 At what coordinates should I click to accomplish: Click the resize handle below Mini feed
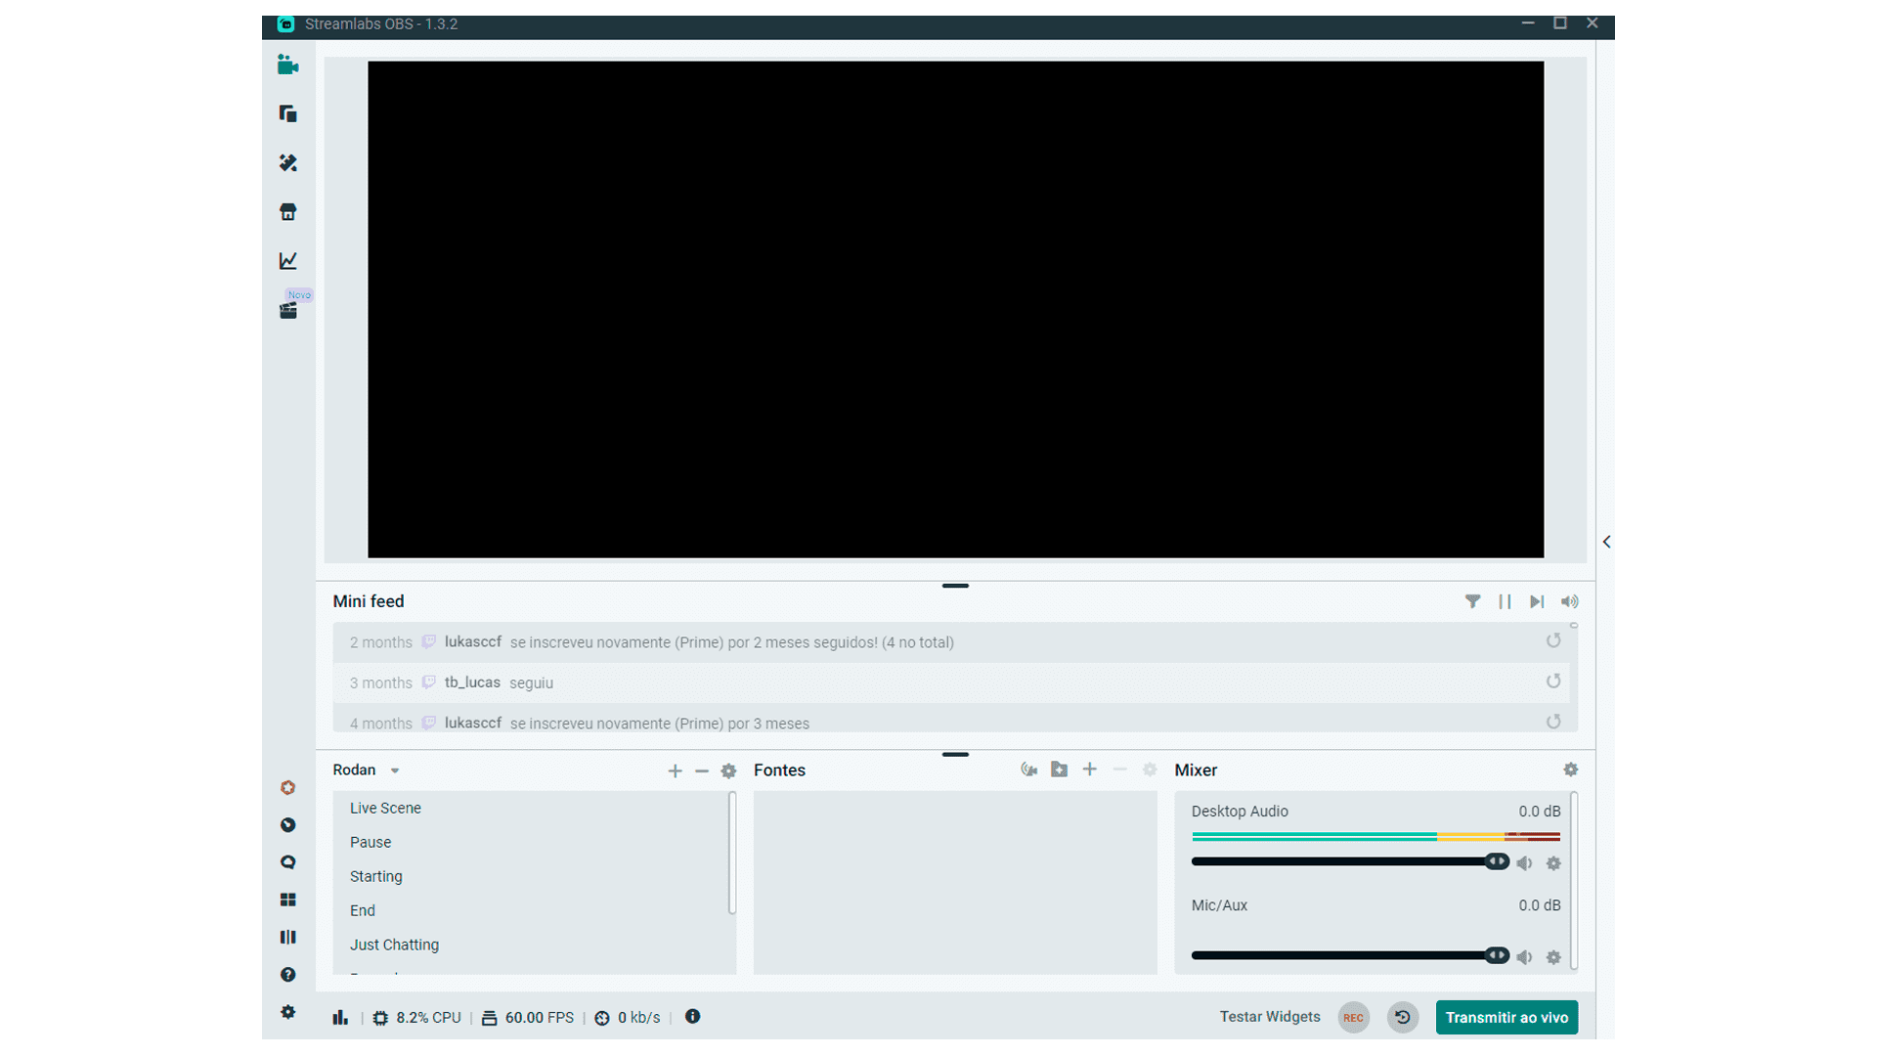955,755
